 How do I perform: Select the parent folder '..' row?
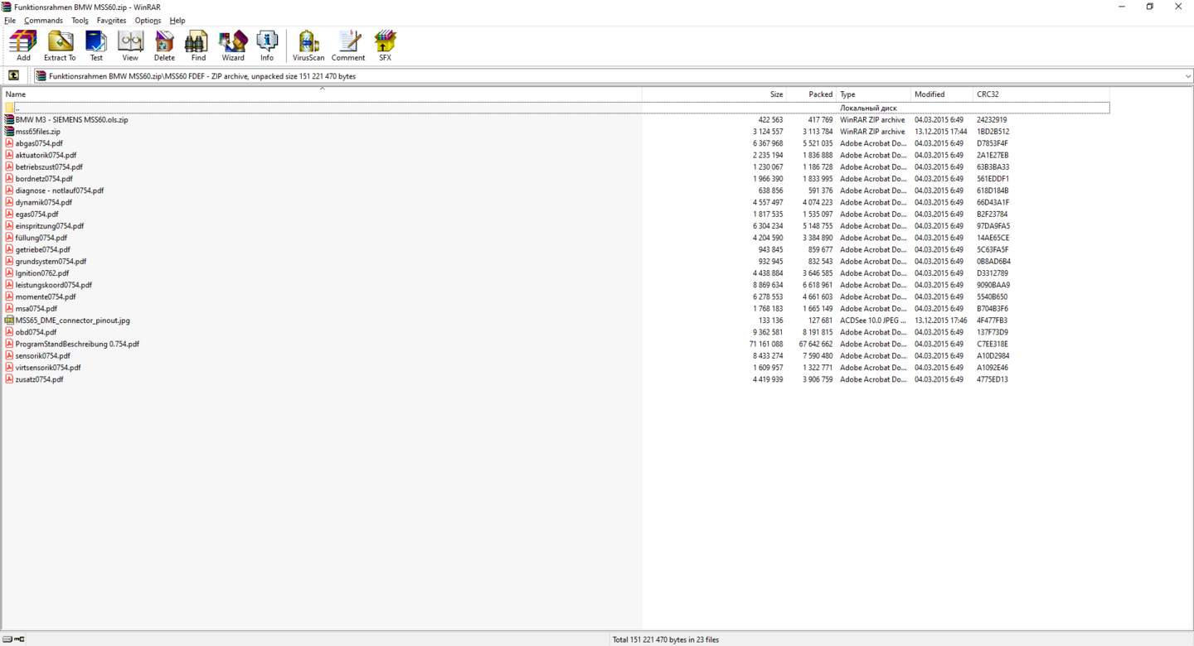click(556, 108)
